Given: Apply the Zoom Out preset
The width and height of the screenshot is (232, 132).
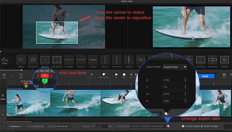Looking at the screenshot, I should [45, 60].
